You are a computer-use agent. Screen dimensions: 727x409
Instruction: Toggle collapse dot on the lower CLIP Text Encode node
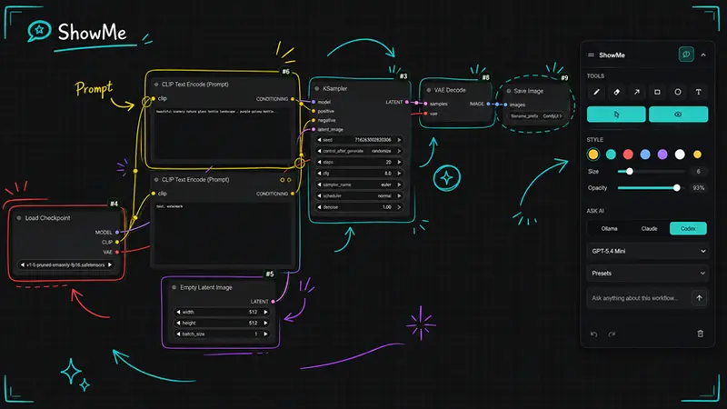click(156, 179)
